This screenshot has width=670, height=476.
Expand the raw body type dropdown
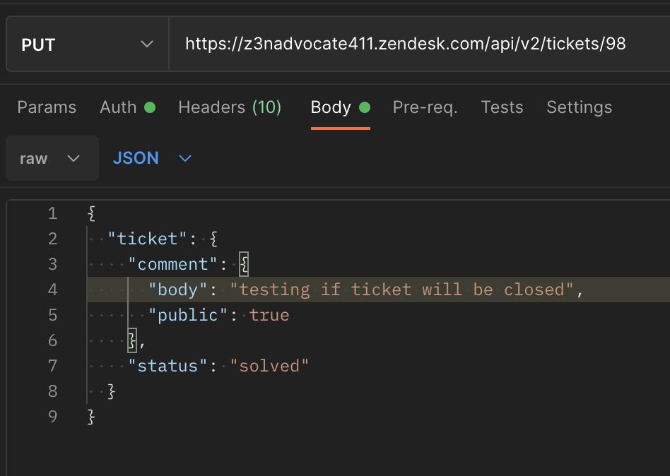(50, 158)
